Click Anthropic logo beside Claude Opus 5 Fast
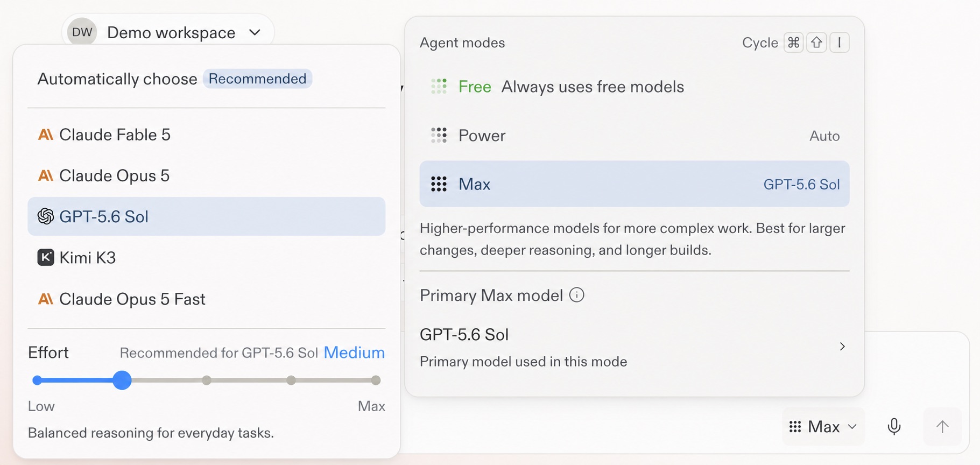 point(46,299)
